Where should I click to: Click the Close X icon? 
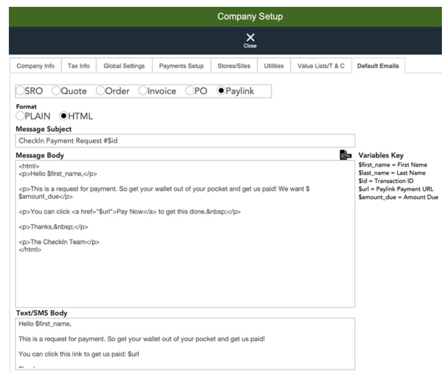pos(250,38)
